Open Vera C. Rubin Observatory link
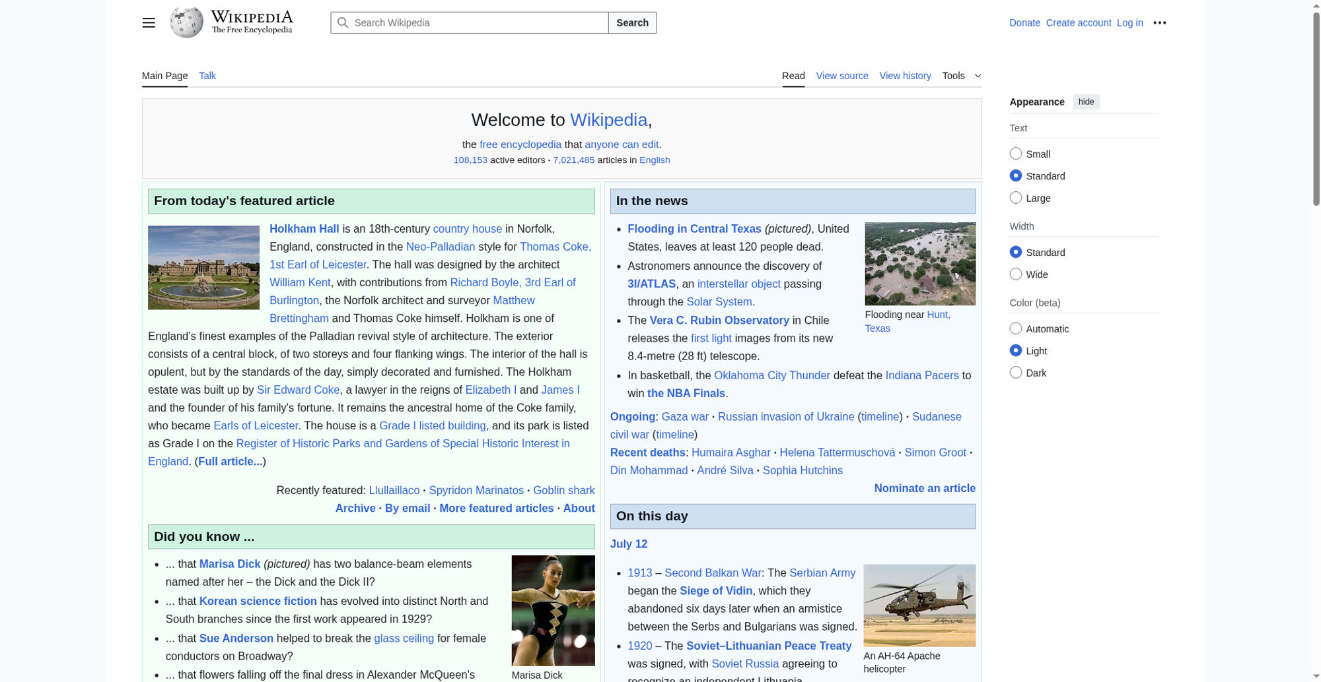 719,320
